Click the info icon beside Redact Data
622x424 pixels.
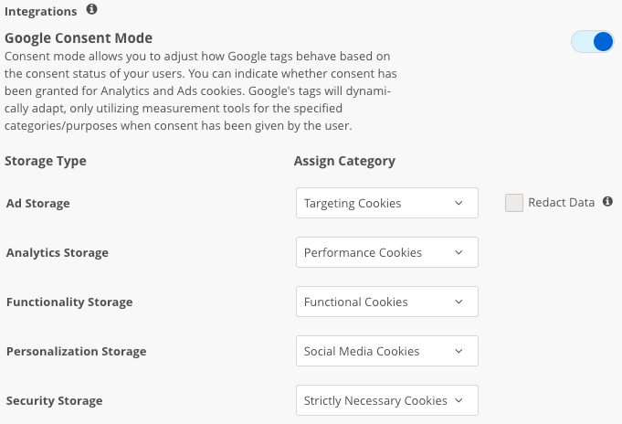click(x=607, y=202)
